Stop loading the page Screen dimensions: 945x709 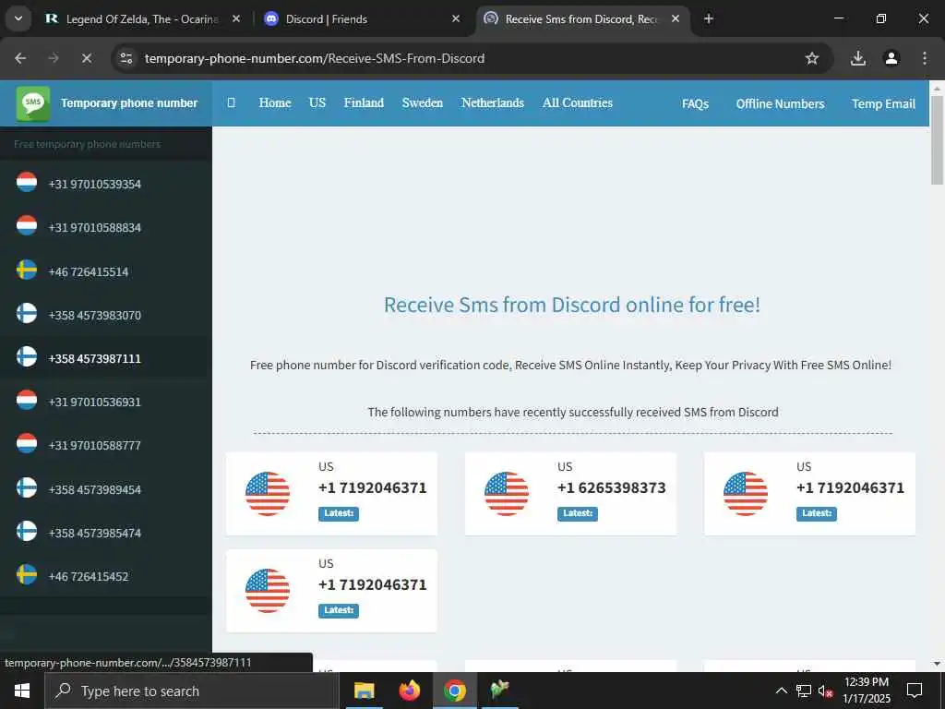[x=87, y=58]
